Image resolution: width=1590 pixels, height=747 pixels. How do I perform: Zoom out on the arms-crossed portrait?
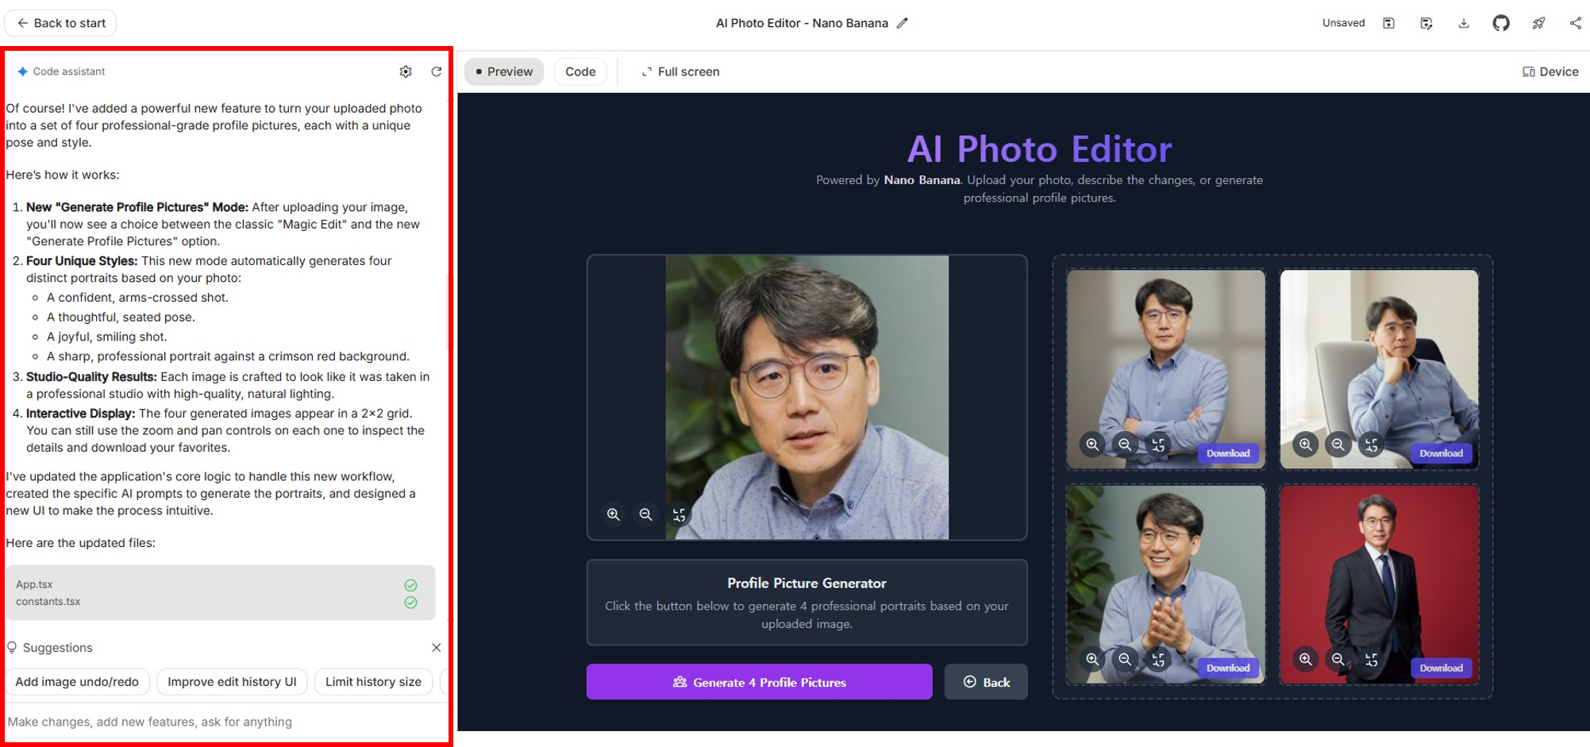pos(1125,445)
